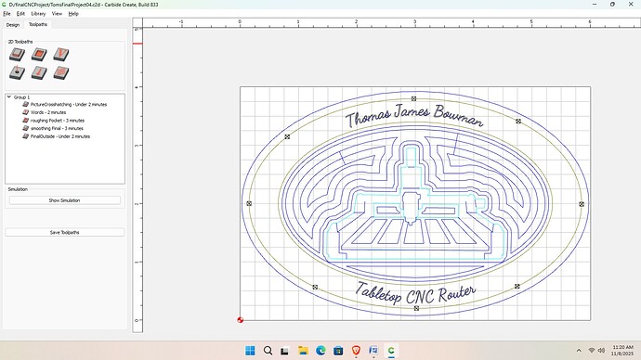Open the Edit menu
This screenshot has width=641, height=360.
(x=20, y=14)
